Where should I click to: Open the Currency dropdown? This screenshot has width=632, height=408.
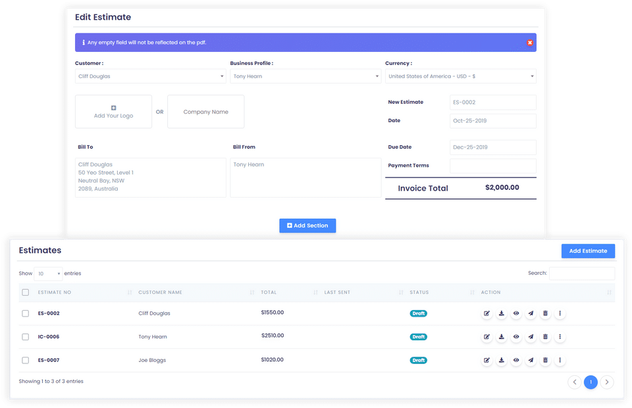coord(461,76)
